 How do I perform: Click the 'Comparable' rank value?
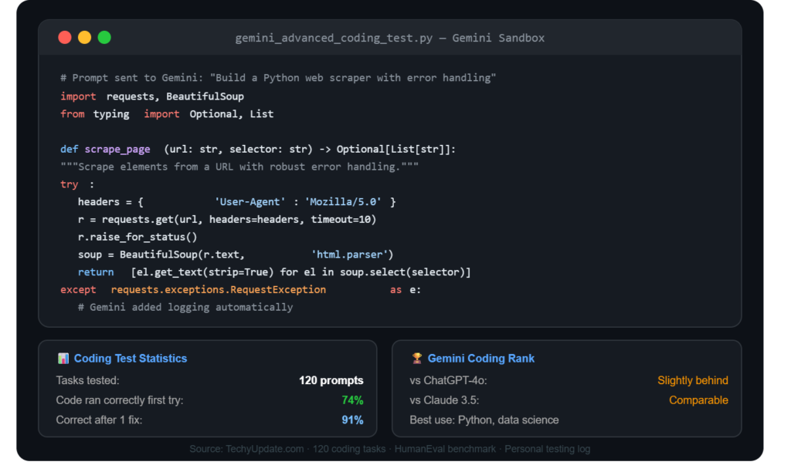pyautogui.click(x=698, y=400)
